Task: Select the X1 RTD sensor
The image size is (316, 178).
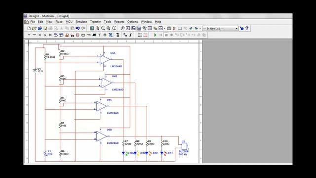Action: [x=45, y=154]
